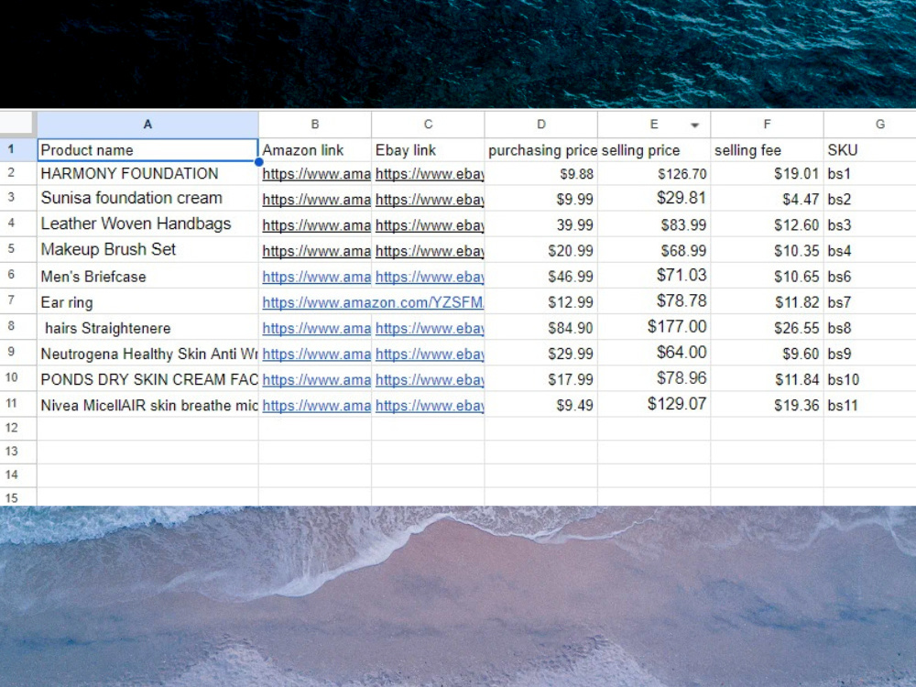Click the purchasing price $84.90 cell
The height and width of the screenshot is (687, 916).
pyautogui.click(x=541, y=328)
